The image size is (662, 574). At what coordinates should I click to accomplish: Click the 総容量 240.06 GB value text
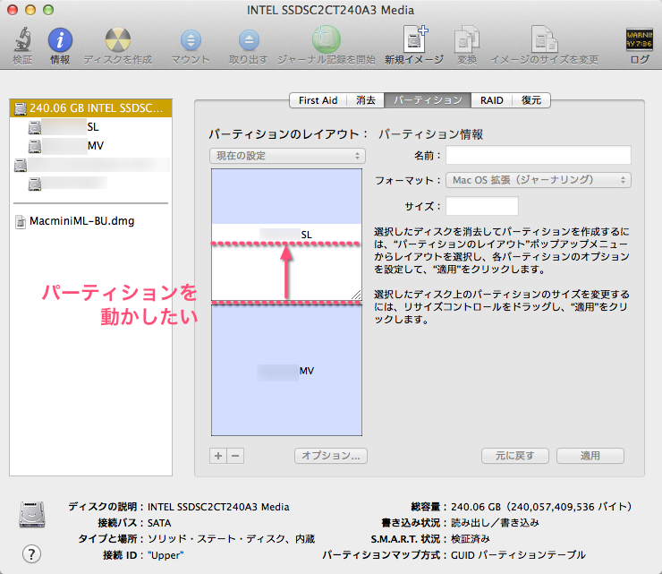click(541, 507)
